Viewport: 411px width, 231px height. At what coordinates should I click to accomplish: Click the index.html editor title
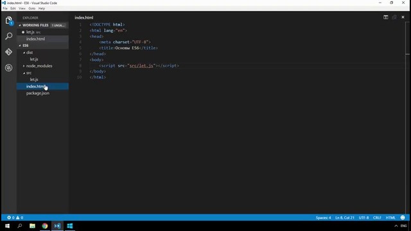pyautogui.click(x=84, y=17)
